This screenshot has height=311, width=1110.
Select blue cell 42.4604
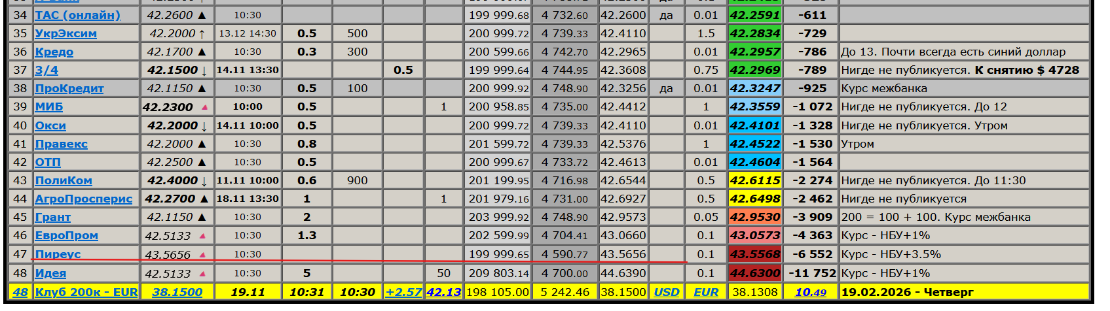[755, 162]
